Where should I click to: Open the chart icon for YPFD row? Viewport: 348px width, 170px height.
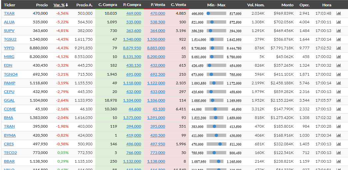tap(338, 48)
